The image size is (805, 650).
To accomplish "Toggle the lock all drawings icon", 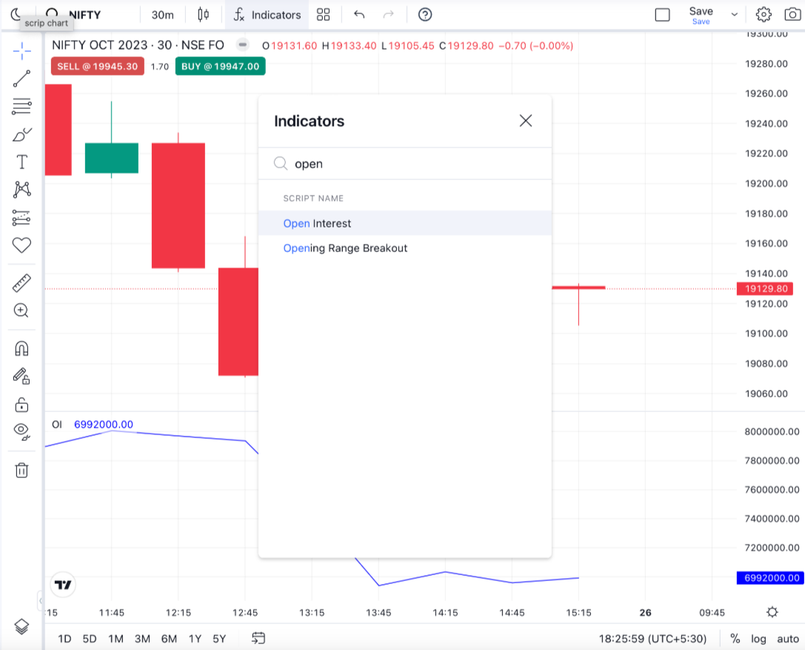I will [x=21, y=404].
